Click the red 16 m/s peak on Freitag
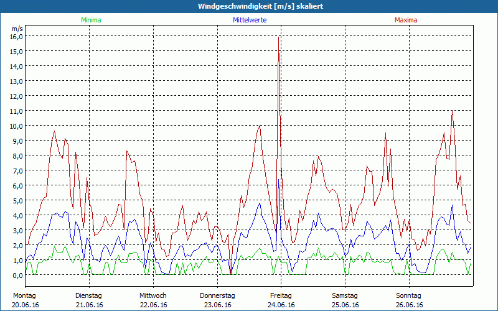This screenshot has width=498, height=311. click(278, 37)
